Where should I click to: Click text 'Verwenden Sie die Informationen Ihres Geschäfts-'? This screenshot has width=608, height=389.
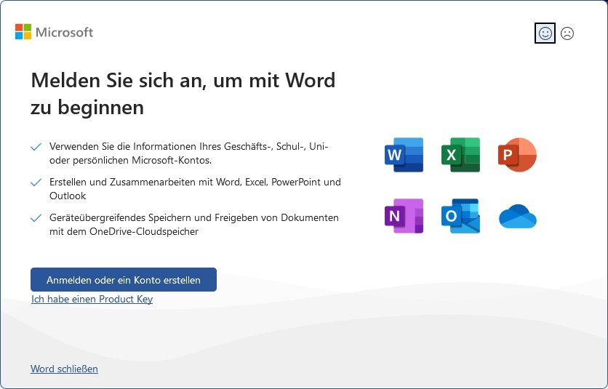click(161, 147)
